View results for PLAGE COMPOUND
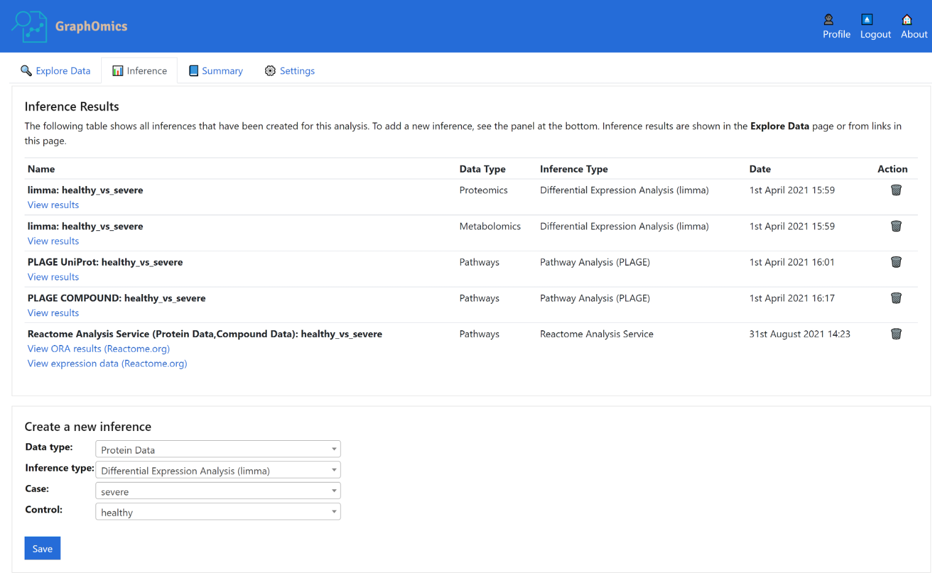932x582 pixels. [x=53, y=313]
